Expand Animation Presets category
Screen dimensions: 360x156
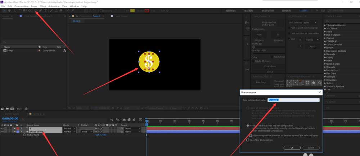[x=325, y=25]
